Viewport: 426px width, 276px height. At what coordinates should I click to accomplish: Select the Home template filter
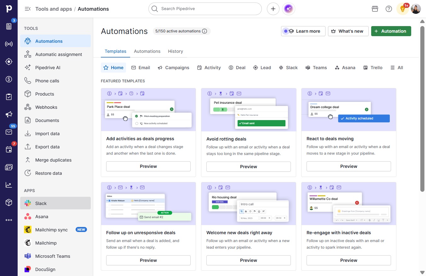click(113, 68)
